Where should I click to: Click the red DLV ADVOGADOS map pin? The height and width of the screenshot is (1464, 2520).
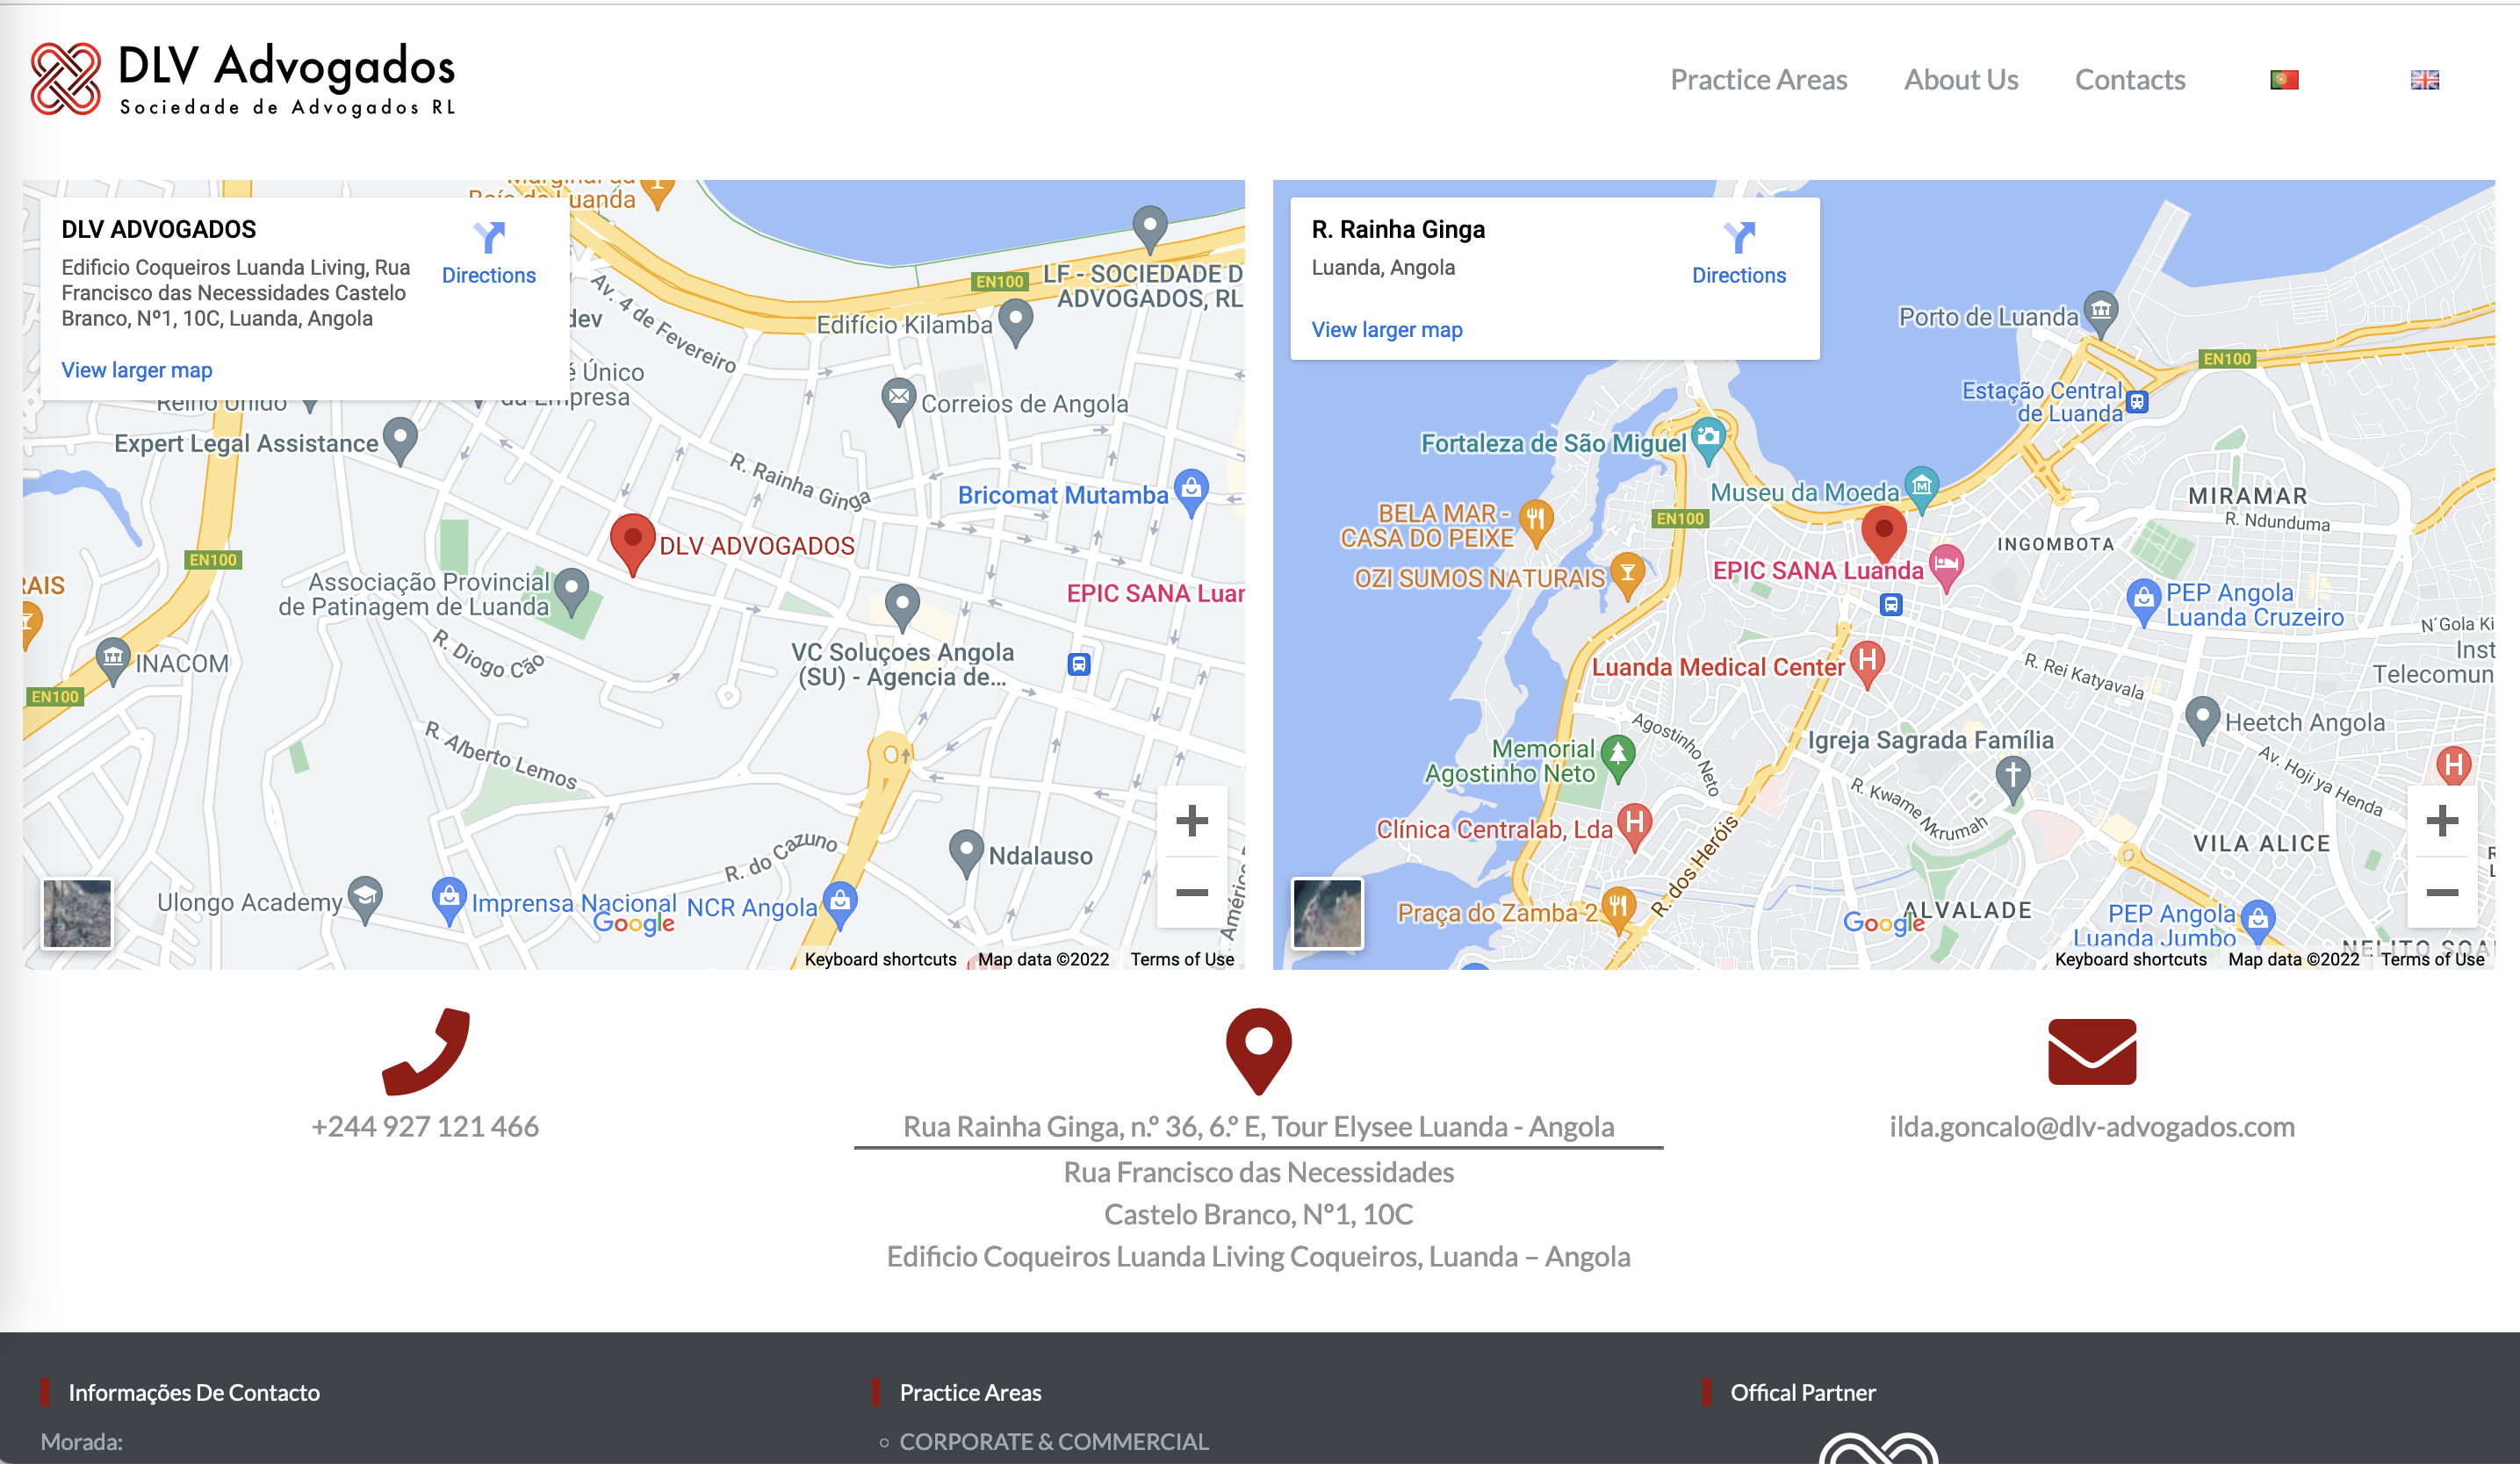[632, 545]
